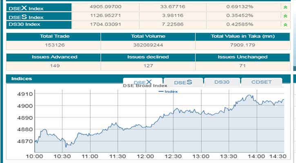The height and width of the screenshot is (163, 296).
Task: Select the DS30 chart tab
Action: tap(222, 82)
